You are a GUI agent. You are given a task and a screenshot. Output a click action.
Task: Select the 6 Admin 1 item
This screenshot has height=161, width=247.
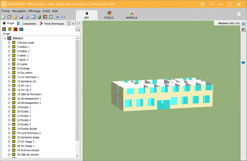(23, 56)
